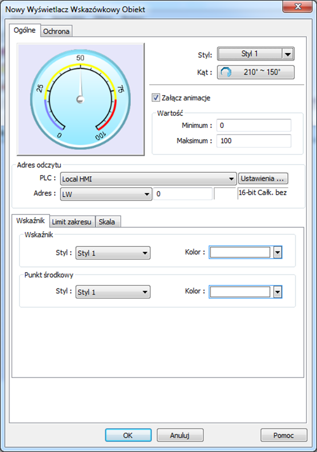Click the 16-bit Całk. bez format text

coord(263,193)
